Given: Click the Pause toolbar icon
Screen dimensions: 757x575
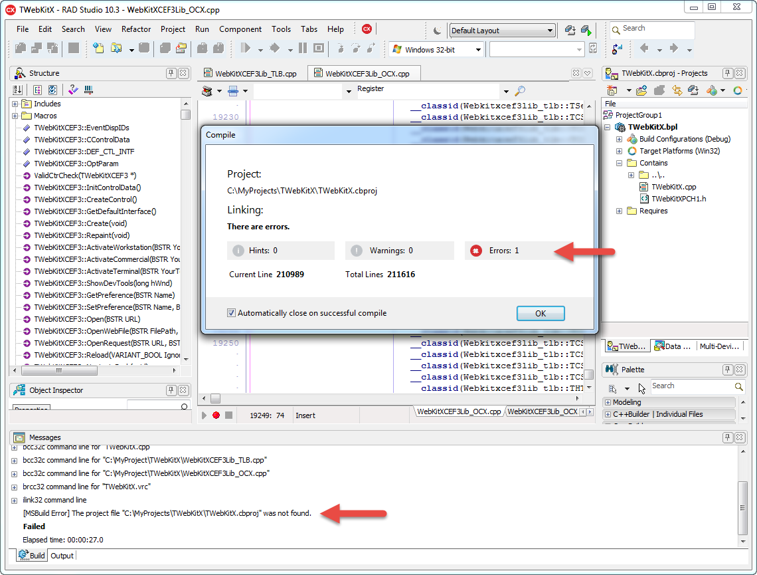Looking at the screenshot, I should point(303,48).
